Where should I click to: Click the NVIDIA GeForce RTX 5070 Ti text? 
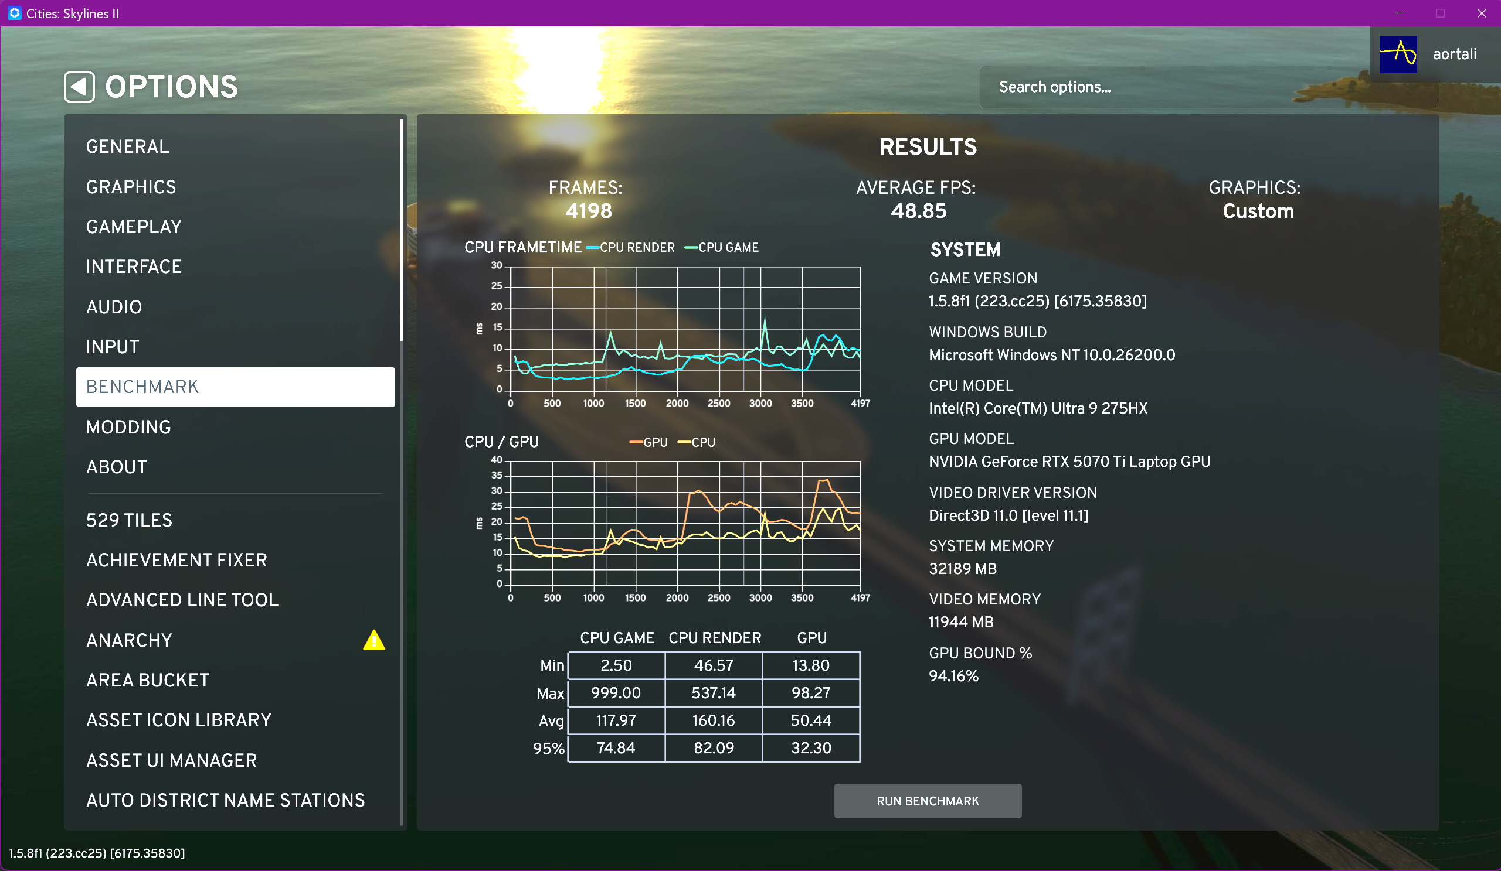[1069, 462]
